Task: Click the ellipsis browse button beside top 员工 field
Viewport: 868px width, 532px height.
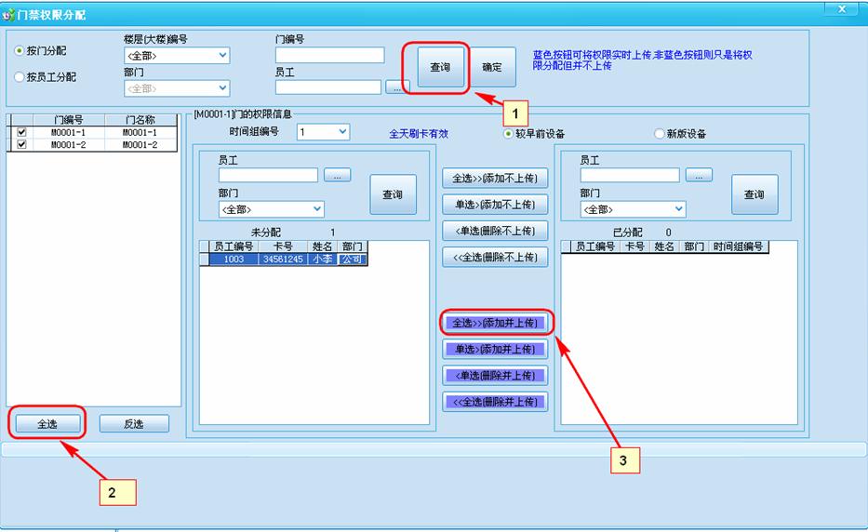Action: (397, 87)
